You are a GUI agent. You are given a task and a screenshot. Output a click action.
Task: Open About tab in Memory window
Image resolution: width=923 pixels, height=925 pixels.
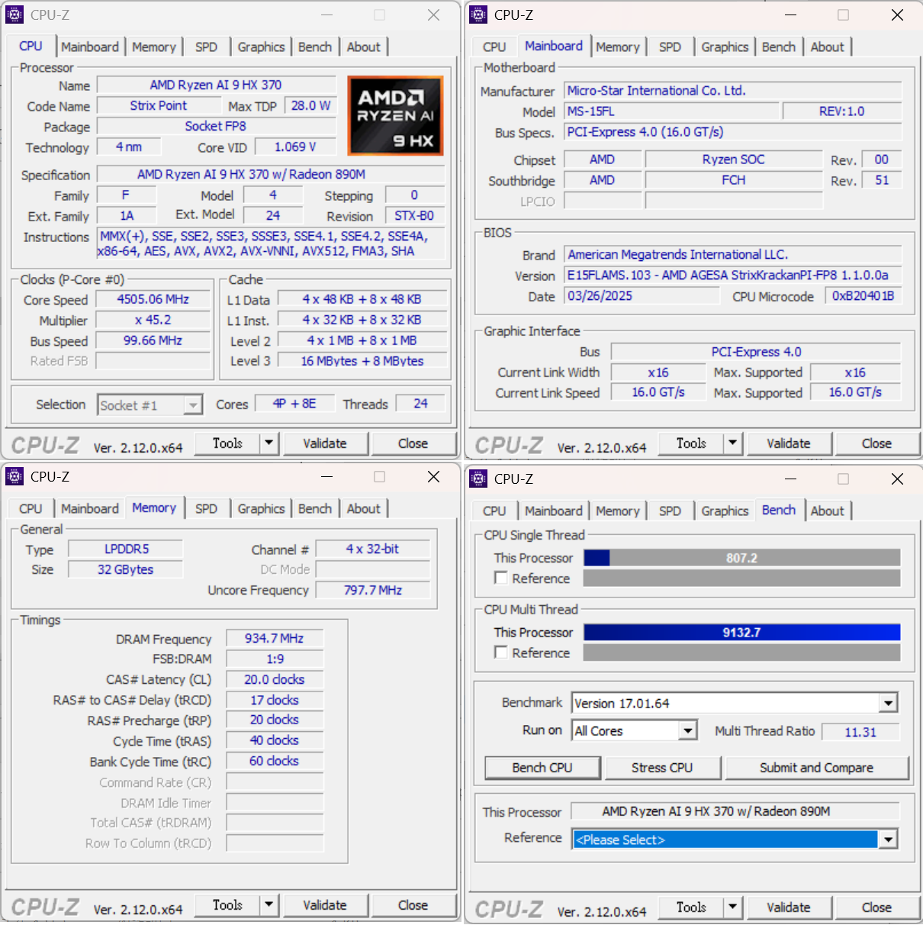363,508
